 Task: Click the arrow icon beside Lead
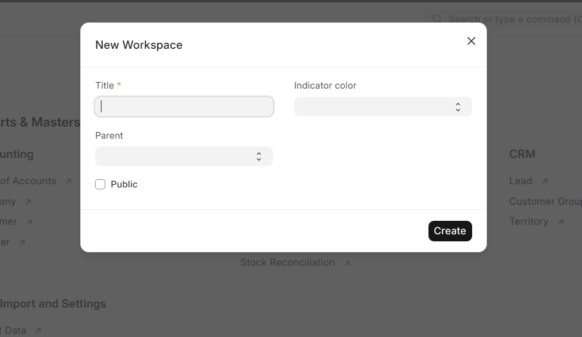(x=544, y=182)
